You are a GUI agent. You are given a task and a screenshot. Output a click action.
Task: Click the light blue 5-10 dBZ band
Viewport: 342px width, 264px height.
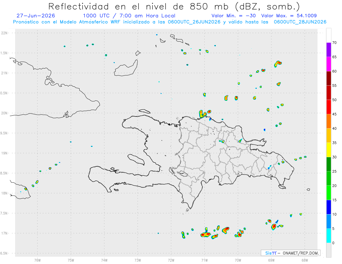click(x=329, y=221)
